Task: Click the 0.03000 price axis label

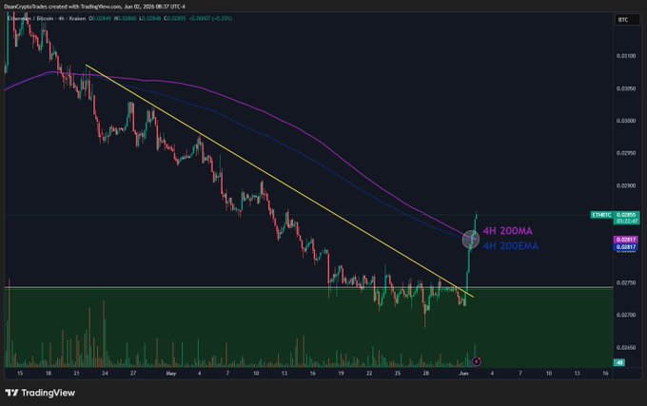Action: [626, 121]
